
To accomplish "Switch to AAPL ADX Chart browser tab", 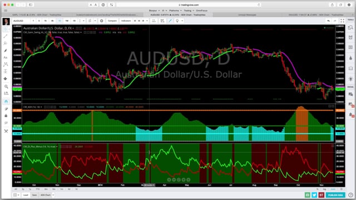I will (36, 15).
